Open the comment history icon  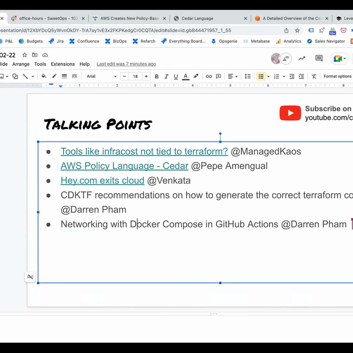pyautogui.click(x=319, y=58)
